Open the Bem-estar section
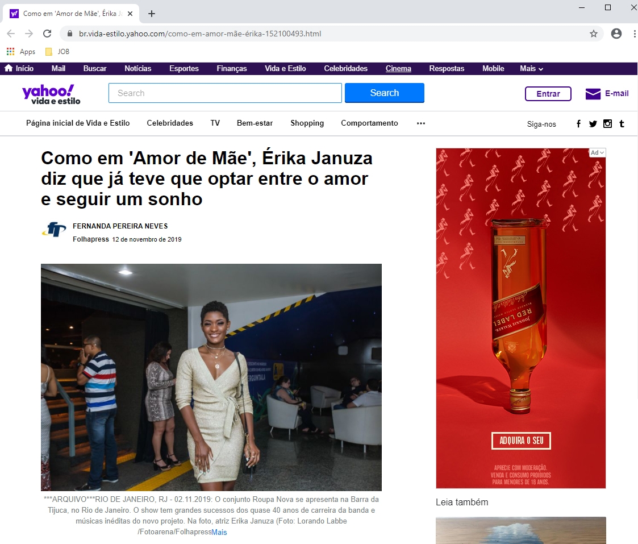The height and width of the screenshot is (544, 638). (255, 123)
